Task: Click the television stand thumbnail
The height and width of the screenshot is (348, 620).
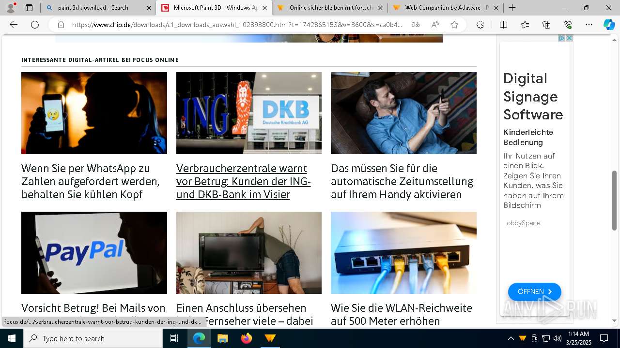Action: [249, 253]
